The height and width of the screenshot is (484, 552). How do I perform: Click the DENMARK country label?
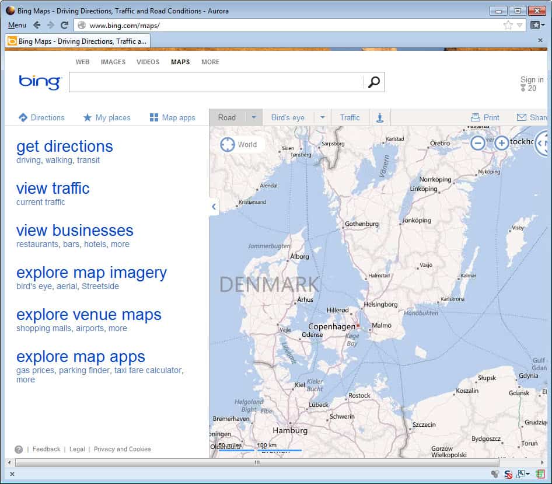[x=270, y=285]
